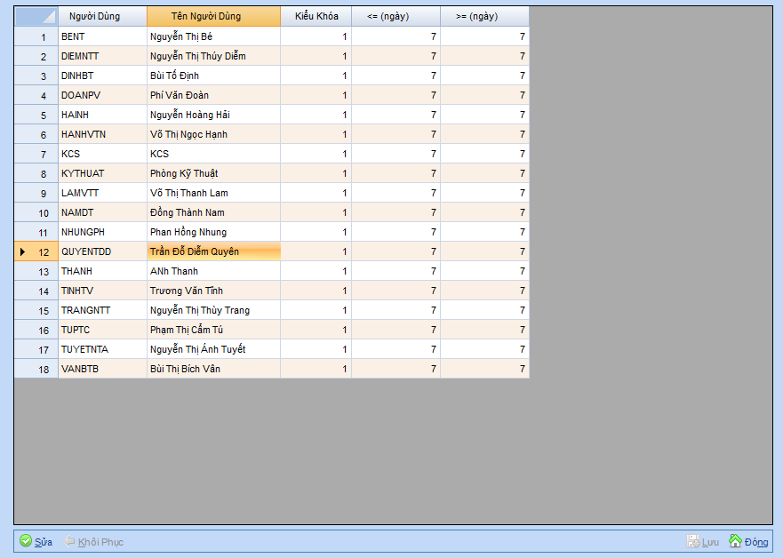Click the Khôi Phục restore arrow icon
Screen dimensions: 783x558
[70, 541]
